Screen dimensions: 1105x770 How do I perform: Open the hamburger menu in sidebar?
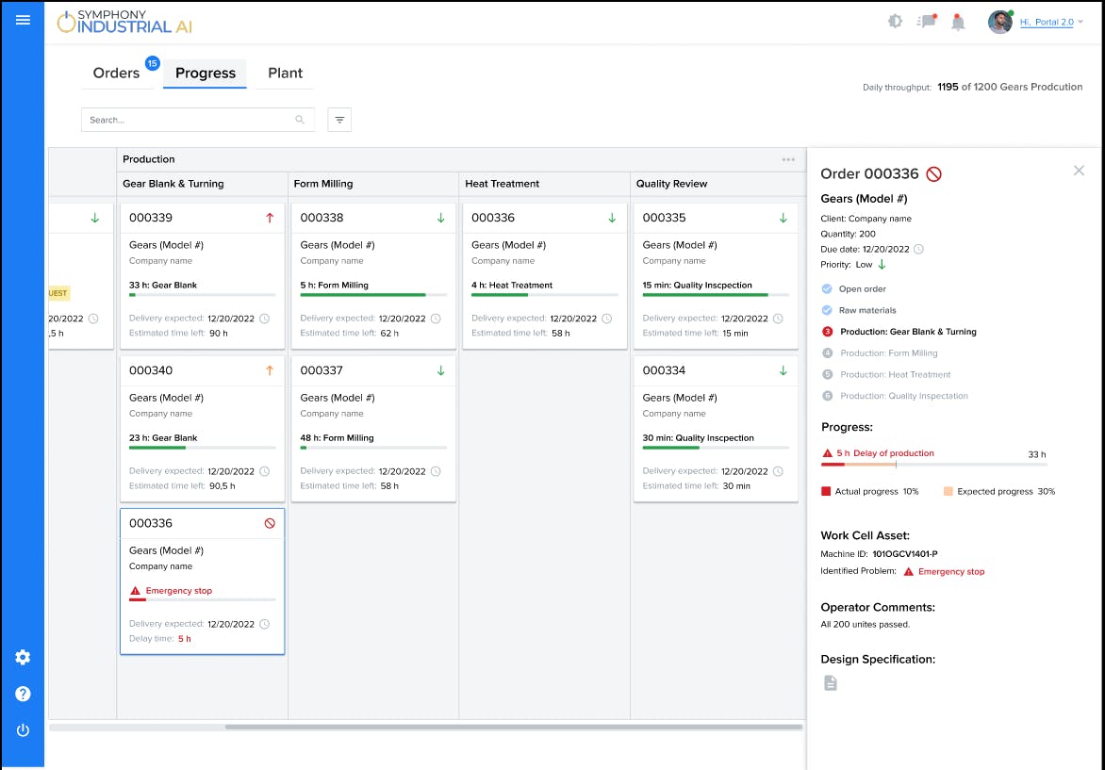point(23,20)
